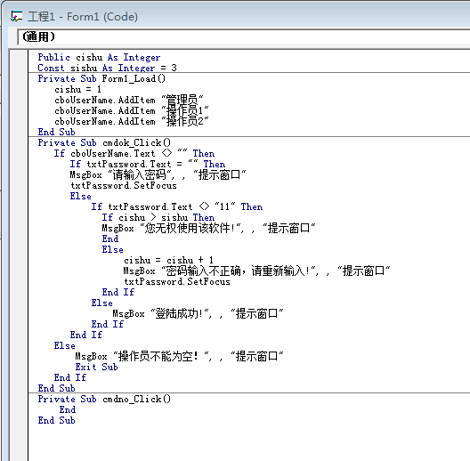Image resolution: width=470 pixels, height=461 pixels.
Task: Click the gray margin indicator bar beside the code
Action: click(x=19, y=255)
